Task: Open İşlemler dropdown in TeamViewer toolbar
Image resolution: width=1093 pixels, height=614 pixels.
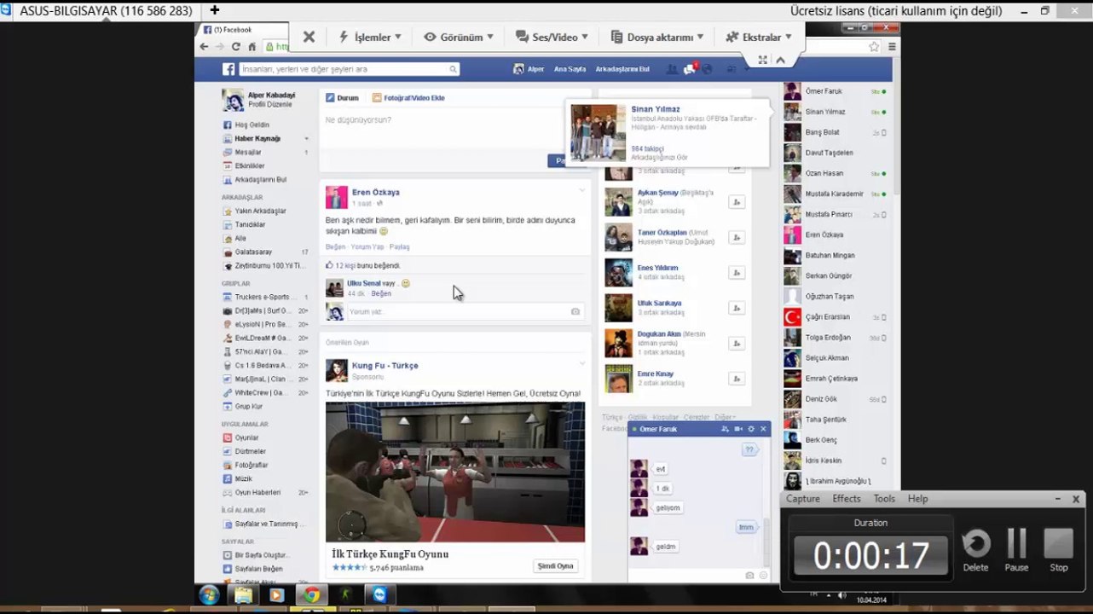Action: point(370,37)
